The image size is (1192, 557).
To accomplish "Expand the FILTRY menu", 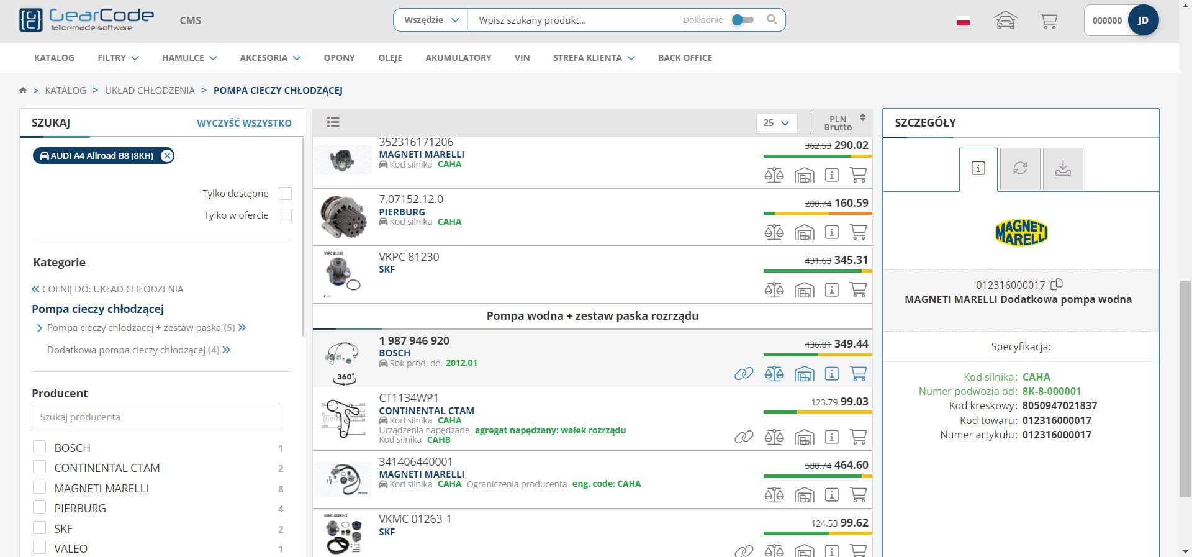I will (118, 58).
